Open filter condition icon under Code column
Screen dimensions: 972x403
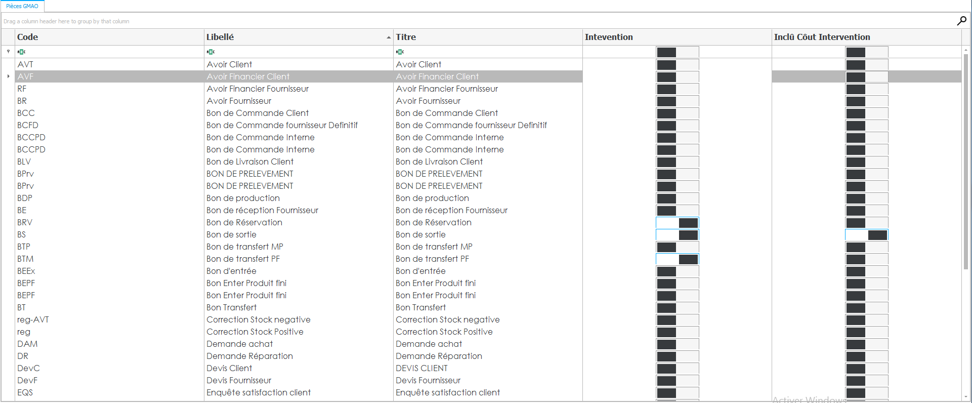pos(21,52)
